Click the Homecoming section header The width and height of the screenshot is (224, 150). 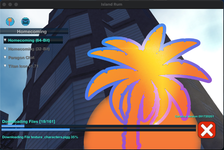pyautogui.click(x=34, y=31)
